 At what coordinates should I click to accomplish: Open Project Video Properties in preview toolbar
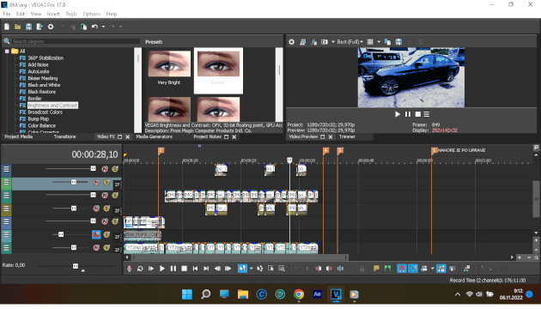(292, 42)
